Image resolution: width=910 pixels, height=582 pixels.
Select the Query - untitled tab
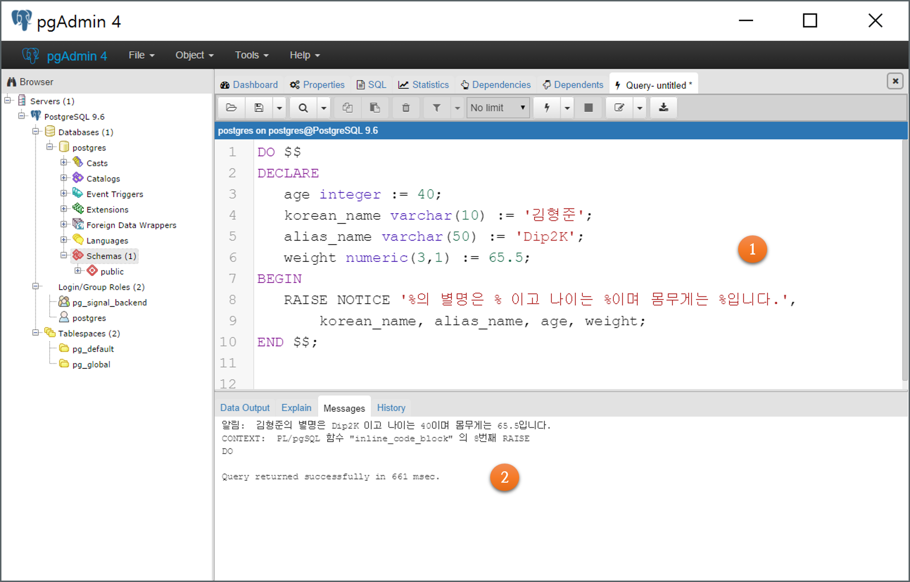654,85
